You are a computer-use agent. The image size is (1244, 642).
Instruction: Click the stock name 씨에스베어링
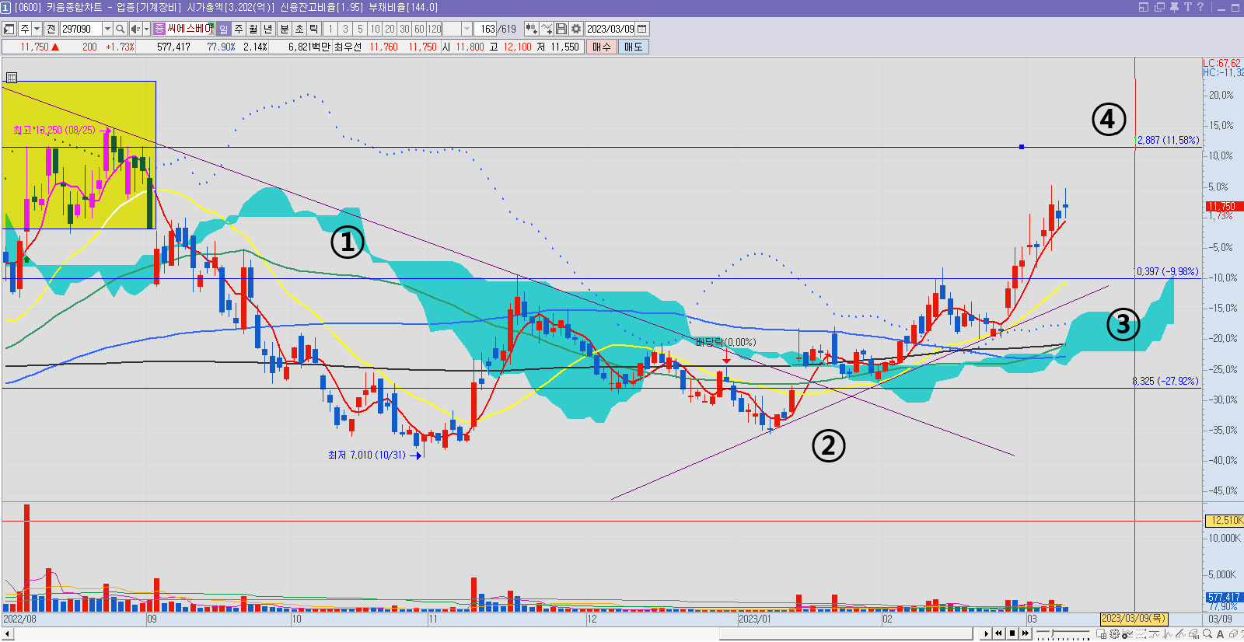(x=190, y=29)
